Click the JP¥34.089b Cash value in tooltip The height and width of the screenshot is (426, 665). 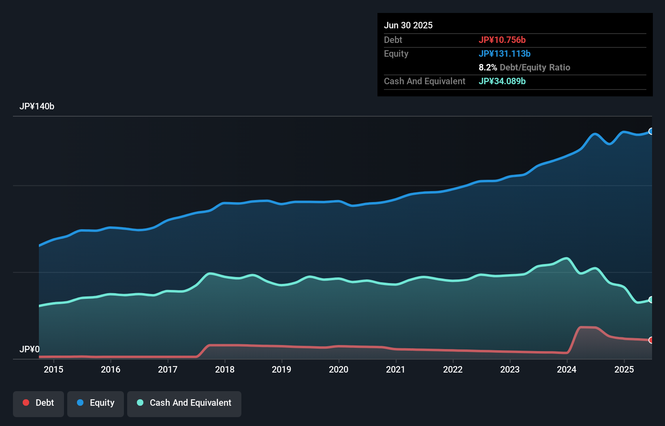[502, 81]
